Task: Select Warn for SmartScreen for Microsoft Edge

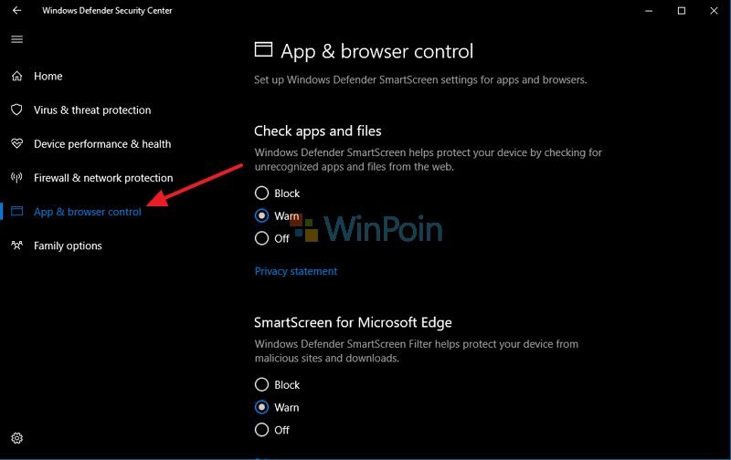Action: (x=262, y=407)
